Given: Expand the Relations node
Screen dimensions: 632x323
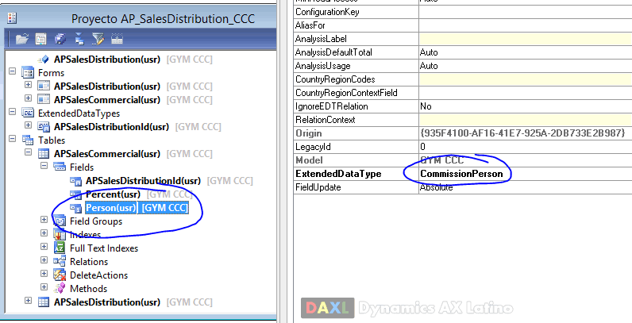Looking at the screenshot, I should (44, 260).
